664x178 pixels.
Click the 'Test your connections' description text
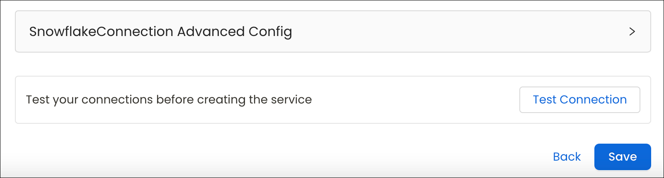(169, 100)
